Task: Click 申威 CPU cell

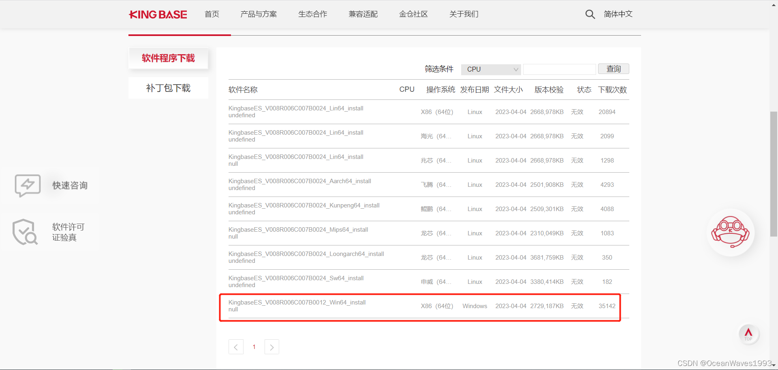Action: click(x=436, y=282)
